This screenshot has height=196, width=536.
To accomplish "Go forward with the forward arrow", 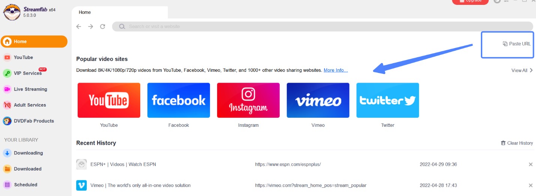I will point(90,27).
